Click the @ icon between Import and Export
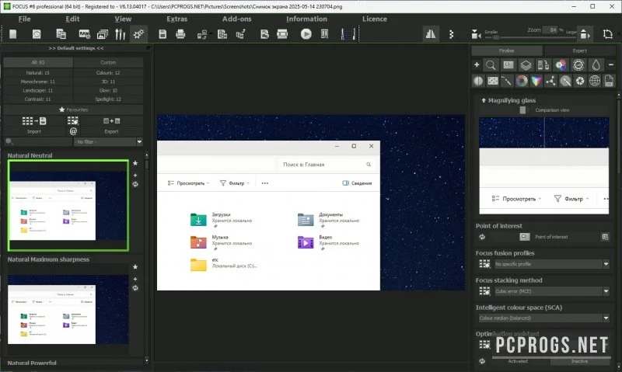Image resolution: width=622 pixels, height=372 pixels. click(x=73, y=131)
